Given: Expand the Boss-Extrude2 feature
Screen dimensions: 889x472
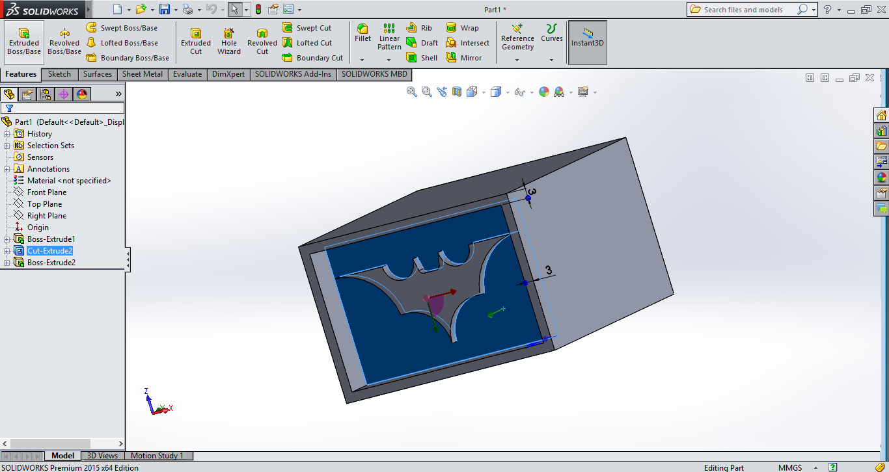Looking at the screenshot, I should pyautogui.click(x=7, y=263).
